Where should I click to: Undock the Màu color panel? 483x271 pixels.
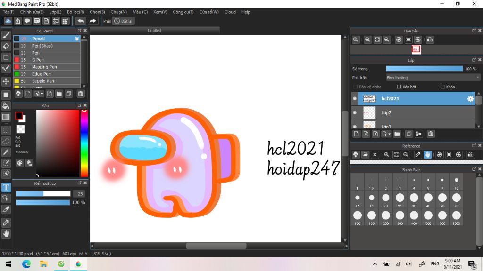point(79,105)
